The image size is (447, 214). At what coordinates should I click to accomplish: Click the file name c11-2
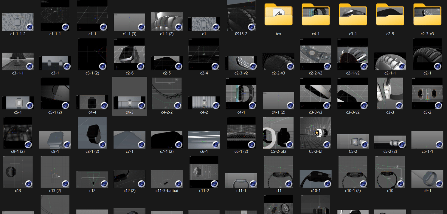[204, 191]
